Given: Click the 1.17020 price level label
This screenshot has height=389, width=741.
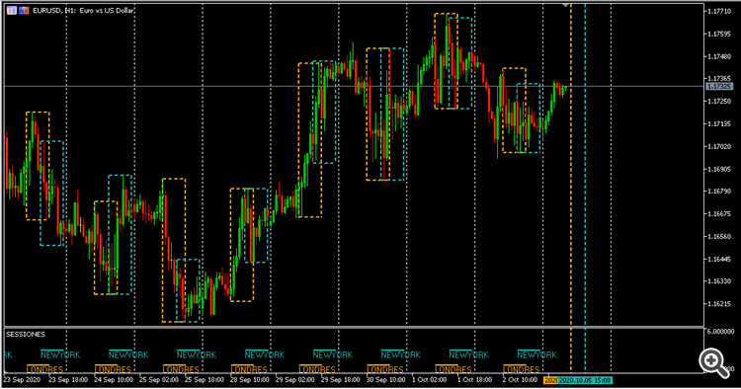Looking at the screenshot, I should coord(719,147).
